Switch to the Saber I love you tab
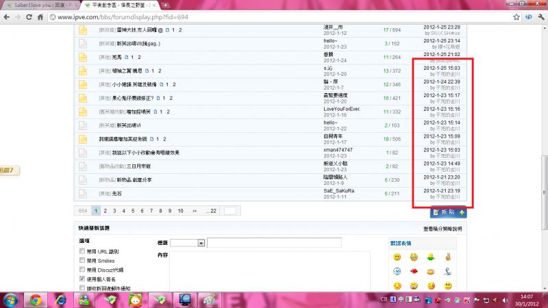This screenshot has height=308, width=548. (x=41, y=5)
